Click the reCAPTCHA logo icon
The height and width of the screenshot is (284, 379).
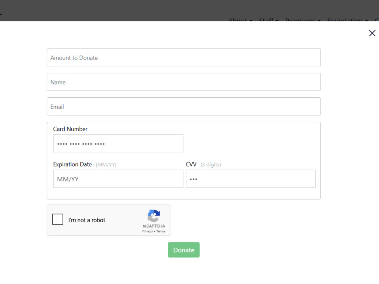[x=154, y=216]
